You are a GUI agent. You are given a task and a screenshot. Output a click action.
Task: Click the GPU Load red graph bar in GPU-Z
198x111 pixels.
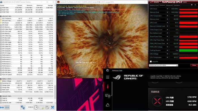[x=188, y=23]
